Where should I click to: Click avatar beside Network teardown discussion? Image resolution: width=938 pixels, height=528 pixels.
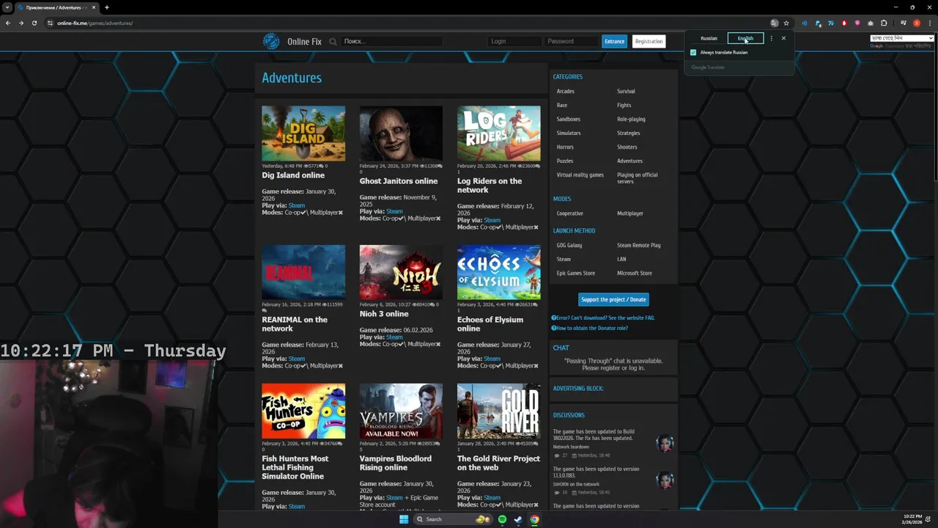click(665, 443)
